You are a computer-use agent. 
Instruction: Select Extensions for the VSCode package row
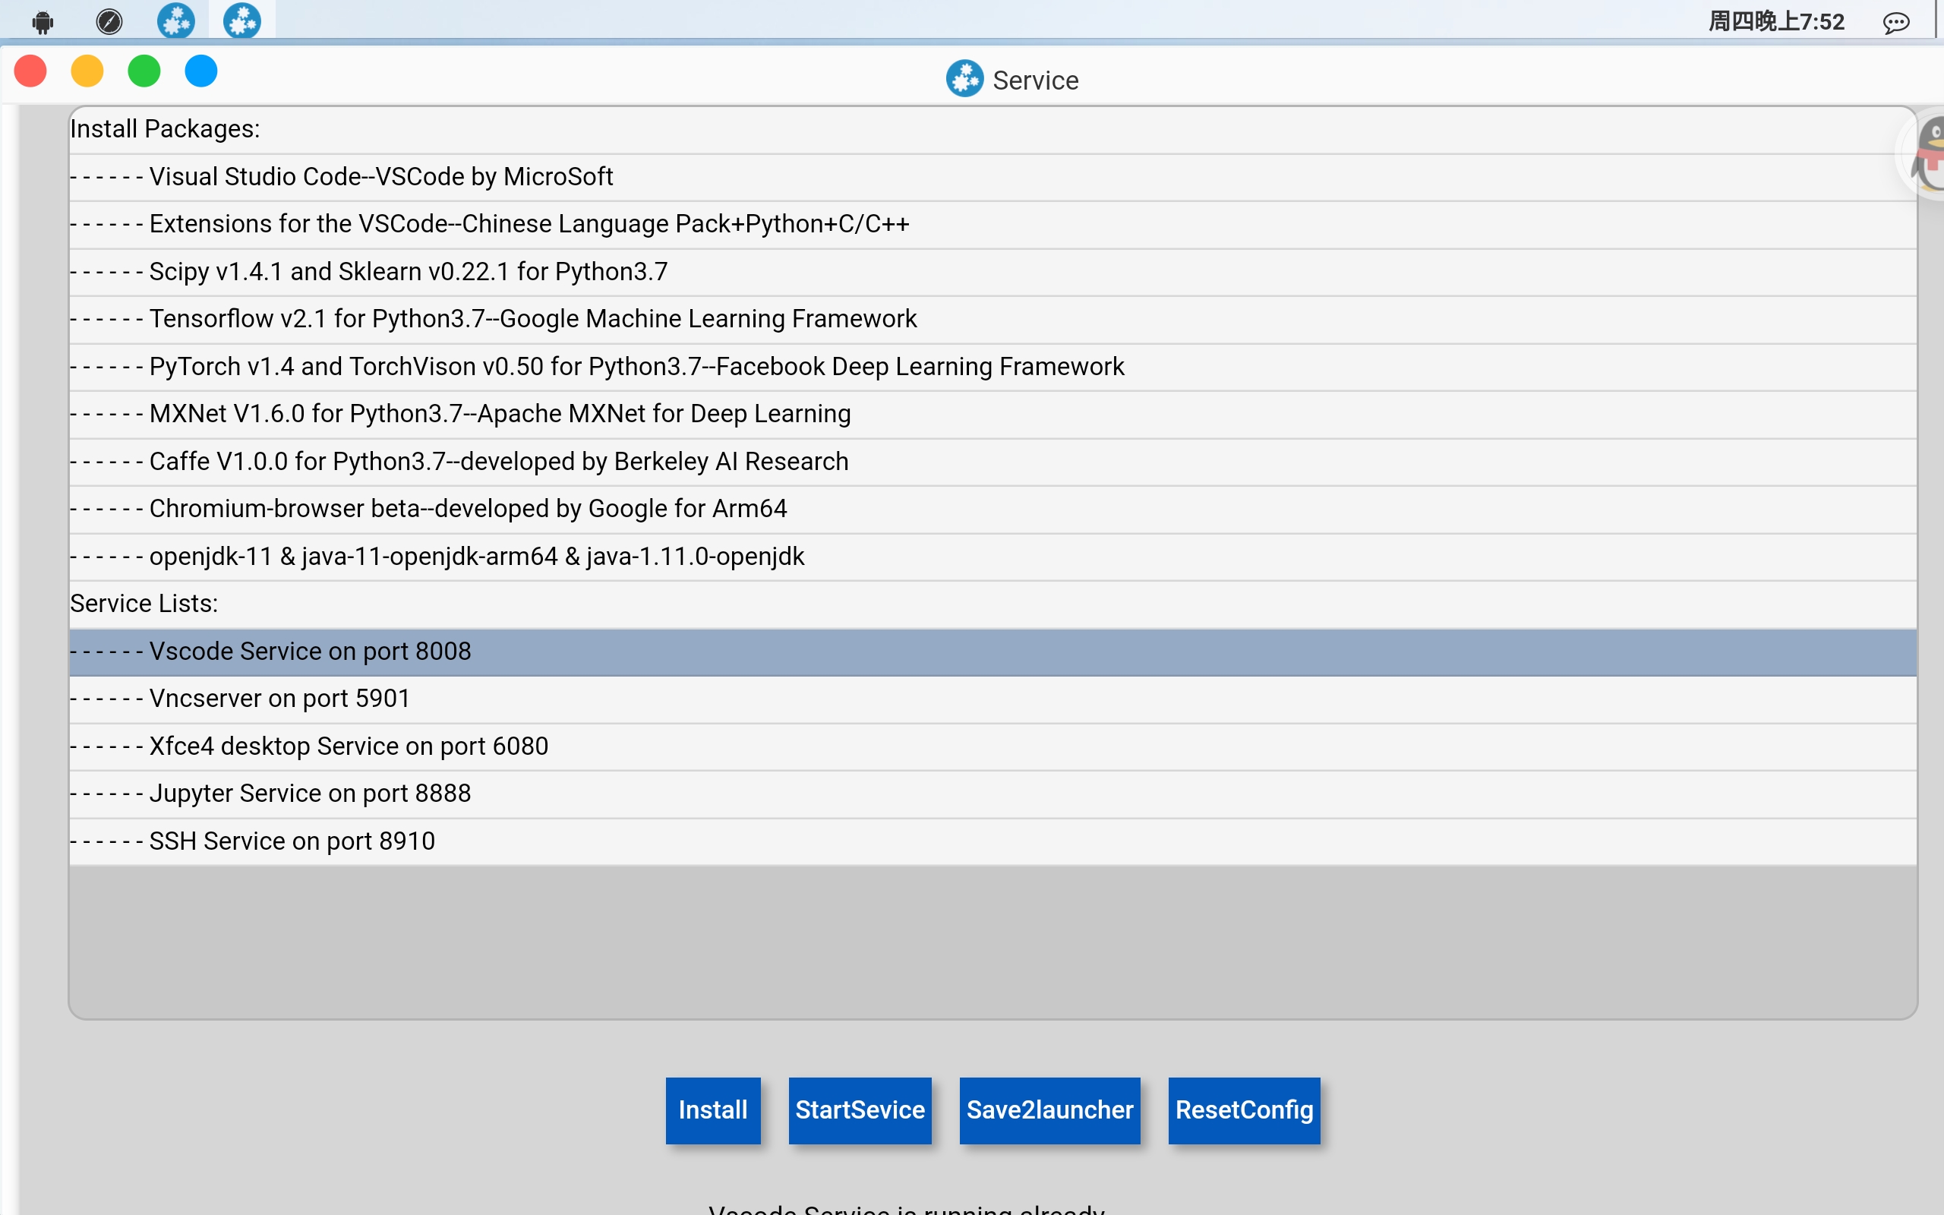coord(993,224)
